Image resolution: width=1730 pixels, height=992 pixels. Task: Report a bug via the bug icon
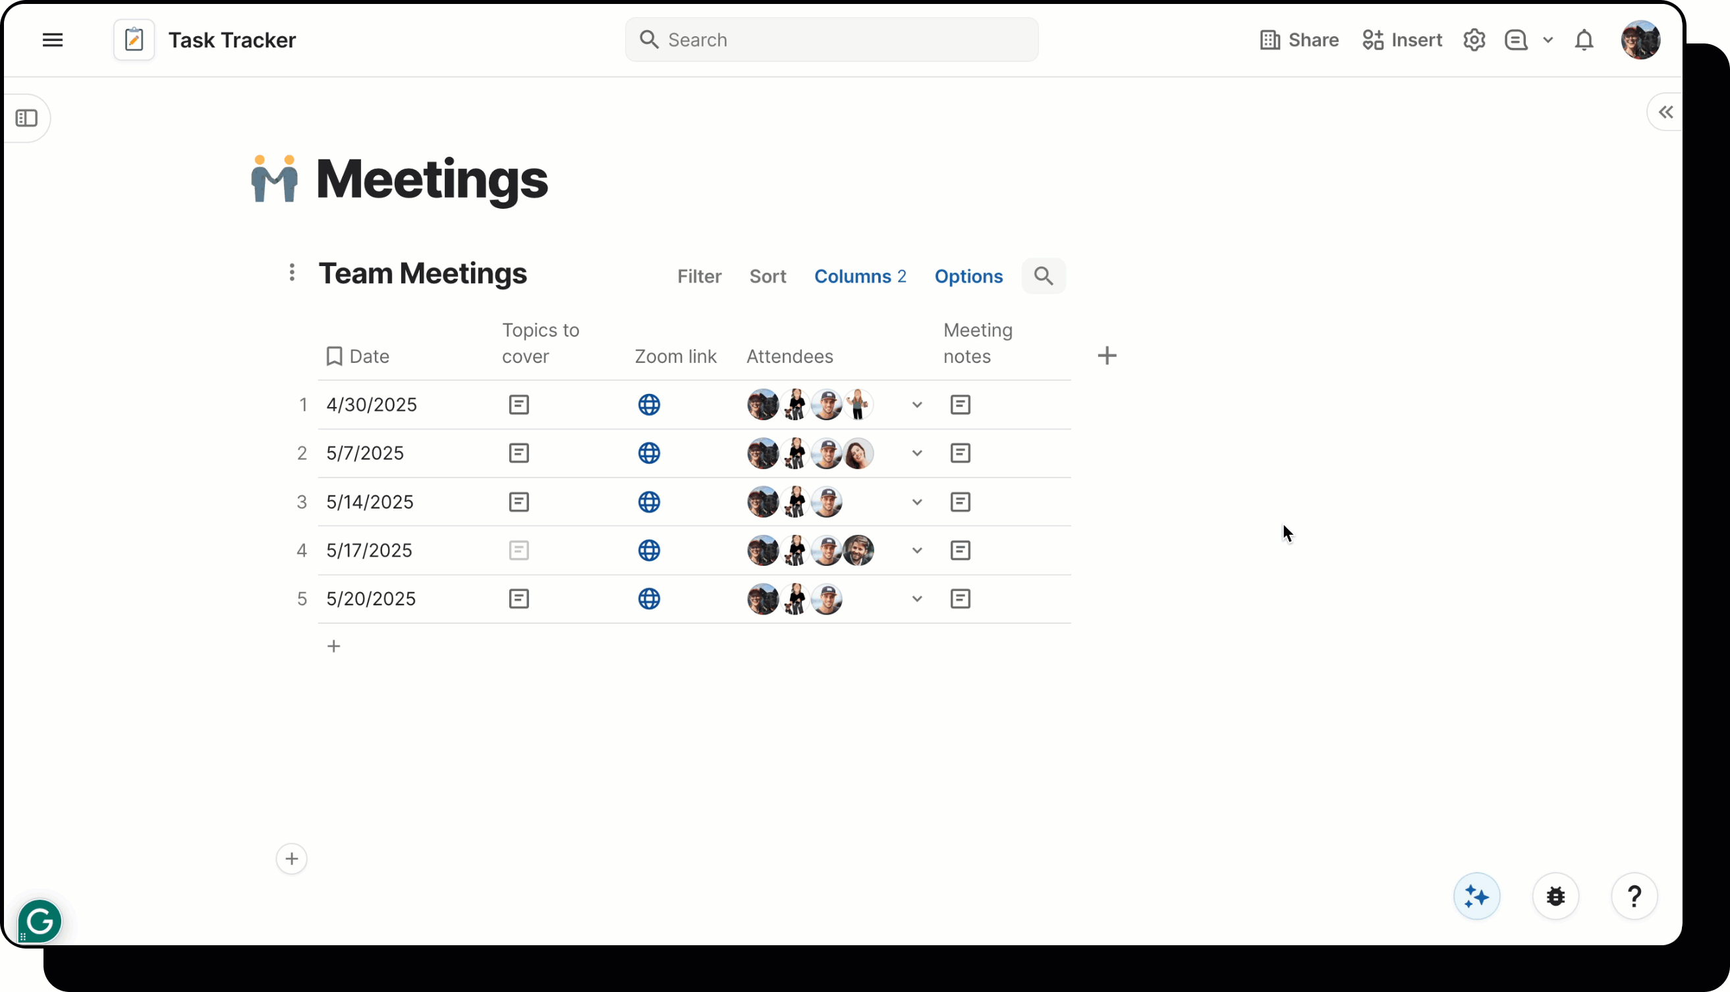pyautogui.click(x=1555, y=896)
